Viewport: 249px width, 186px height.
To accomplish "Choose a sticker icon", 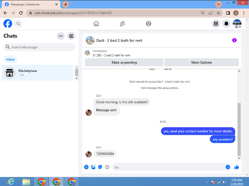I will 100,167.
